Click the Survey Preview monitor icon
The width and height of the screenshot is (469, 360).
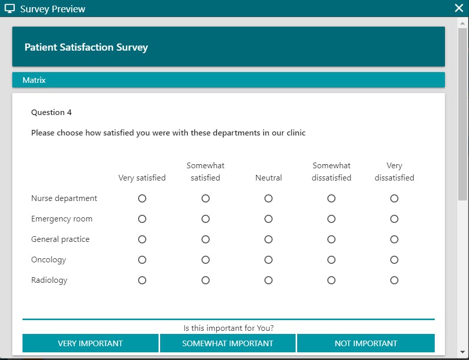10,9
